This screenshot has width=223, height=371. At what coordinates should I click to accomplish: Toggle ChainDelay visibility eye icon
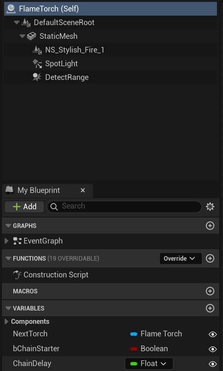click(x=213, y=364)
